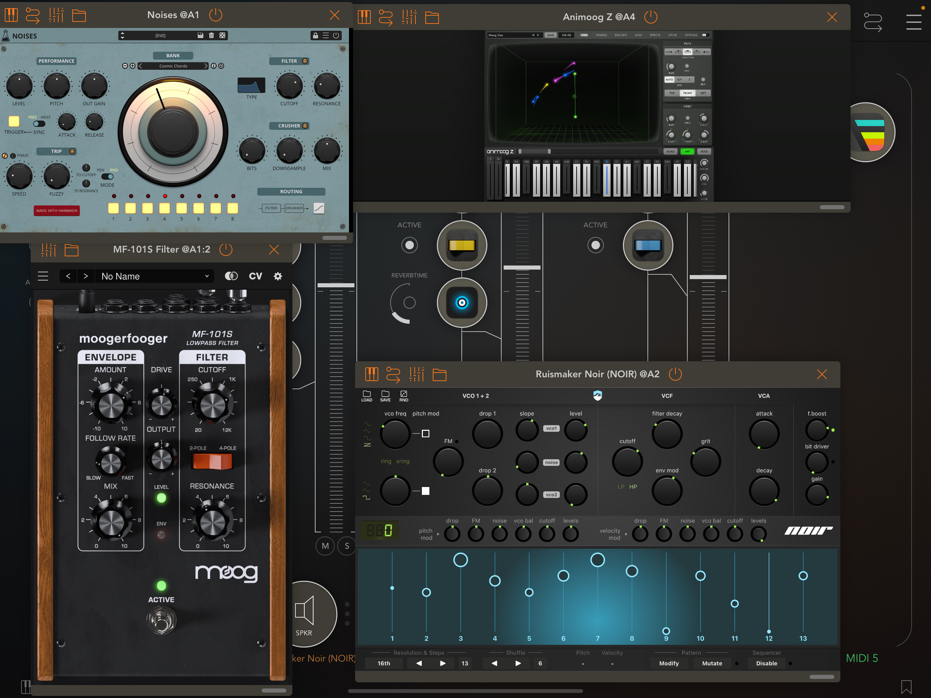Select the cyan ring reverb module icon
Viewport: 931px width, 698px height.
[x=462, y=302]
